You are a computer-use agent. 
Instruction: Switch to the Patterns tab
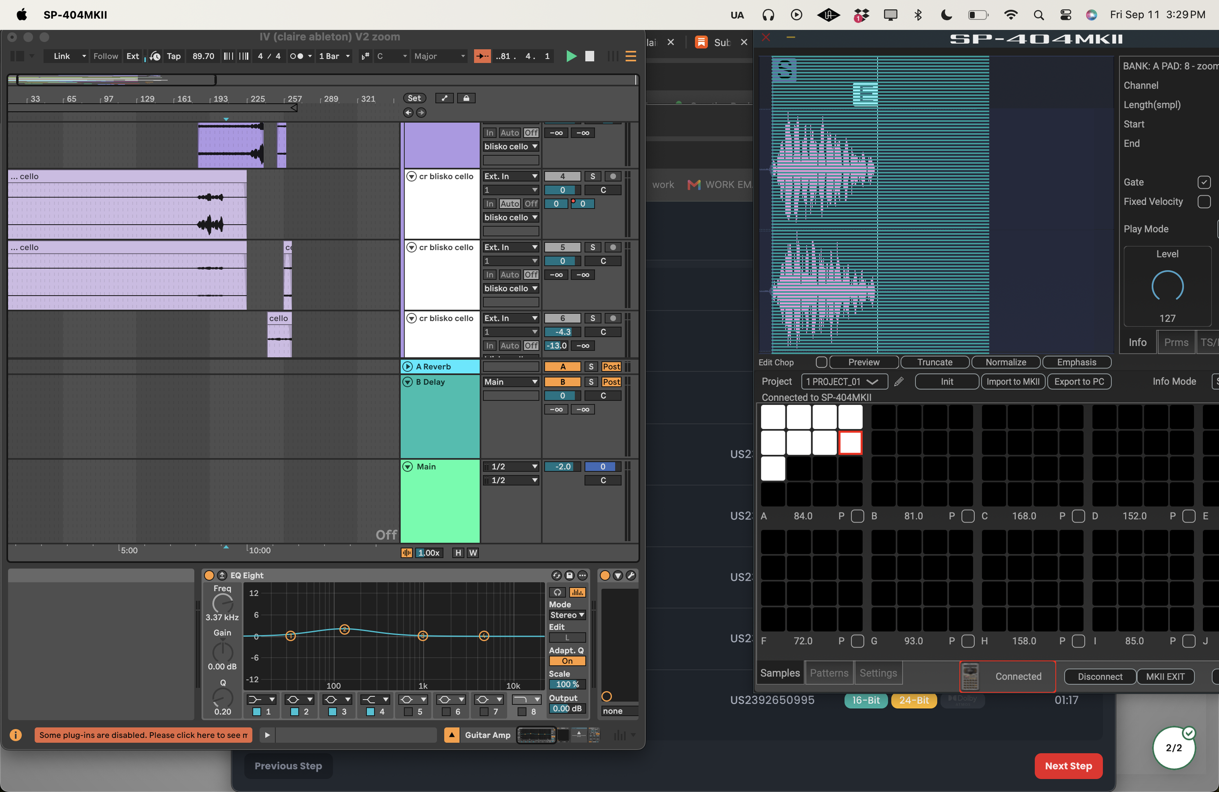pyautogui.click(x=829, y=673)
